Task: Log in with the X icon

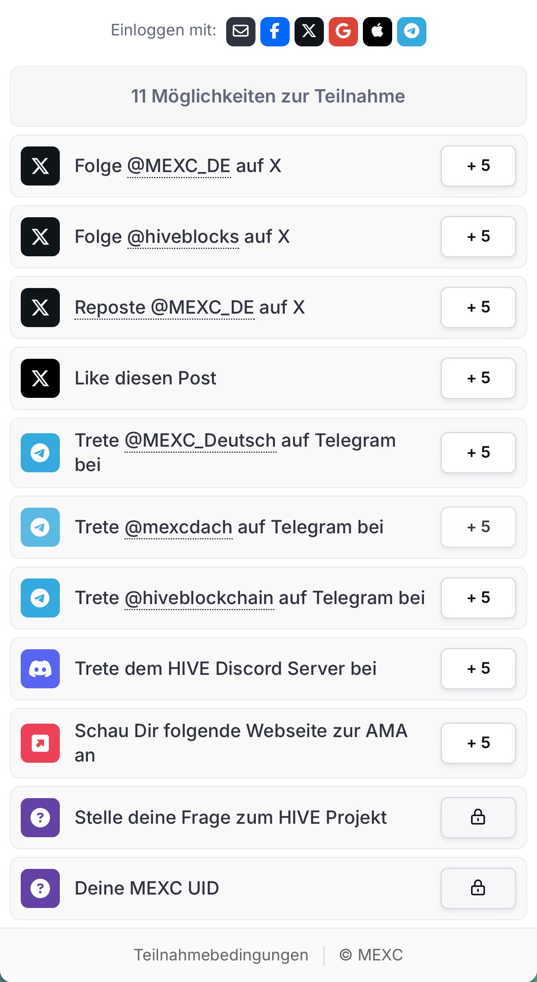Action: (309, 31)
